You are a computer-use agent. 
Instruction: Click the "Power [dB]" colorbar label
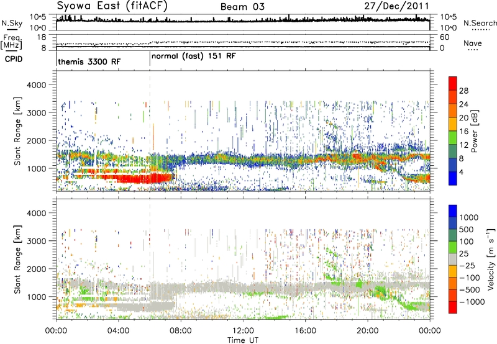474,131
